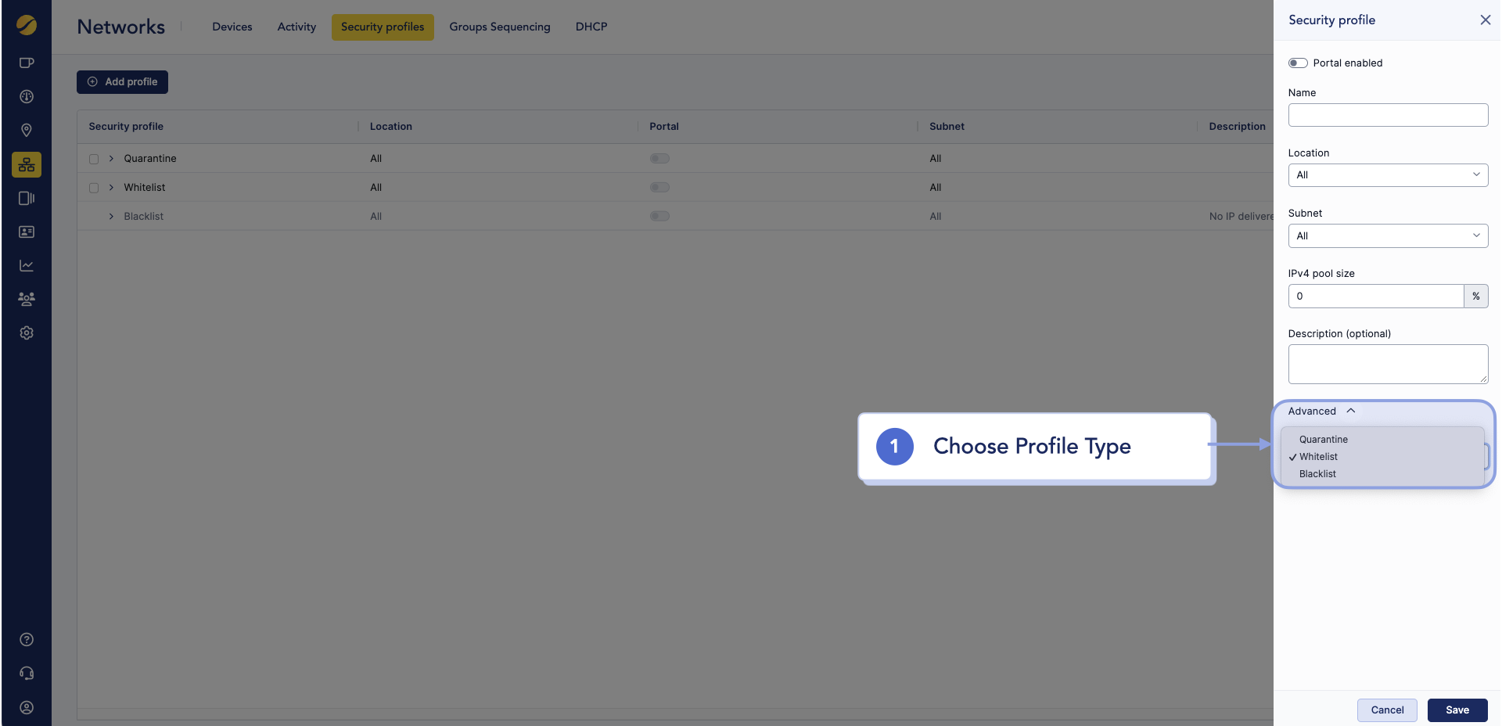The image size is (1502, 726).
Task: Click the Name input field
Action: pyautogui.click(x=1388, y=115)
